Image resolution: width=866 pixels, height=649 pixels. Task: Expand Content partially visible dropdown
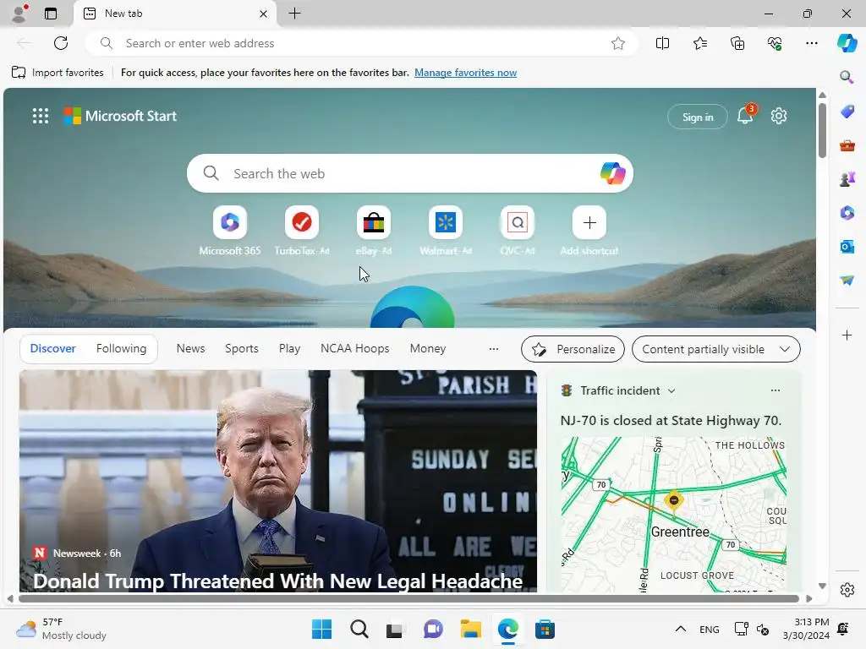[715, 349]
